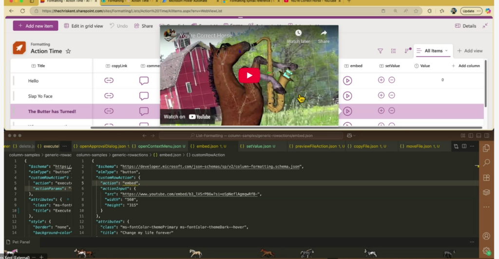Screen dimensions: 499x259
Task: Click Add view
Action: pos(470,51)
